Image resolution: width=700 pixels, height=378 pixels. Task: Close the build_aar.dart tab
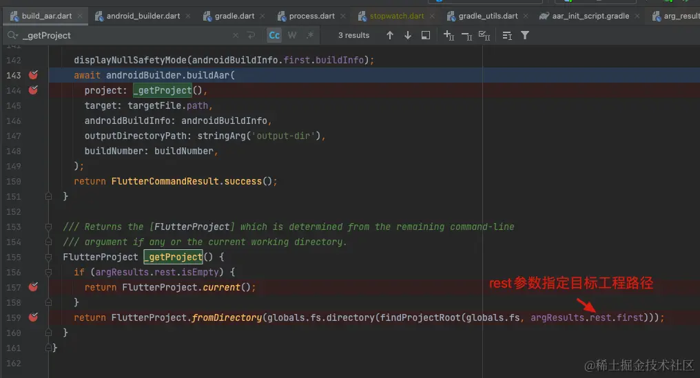pos(80,16)
